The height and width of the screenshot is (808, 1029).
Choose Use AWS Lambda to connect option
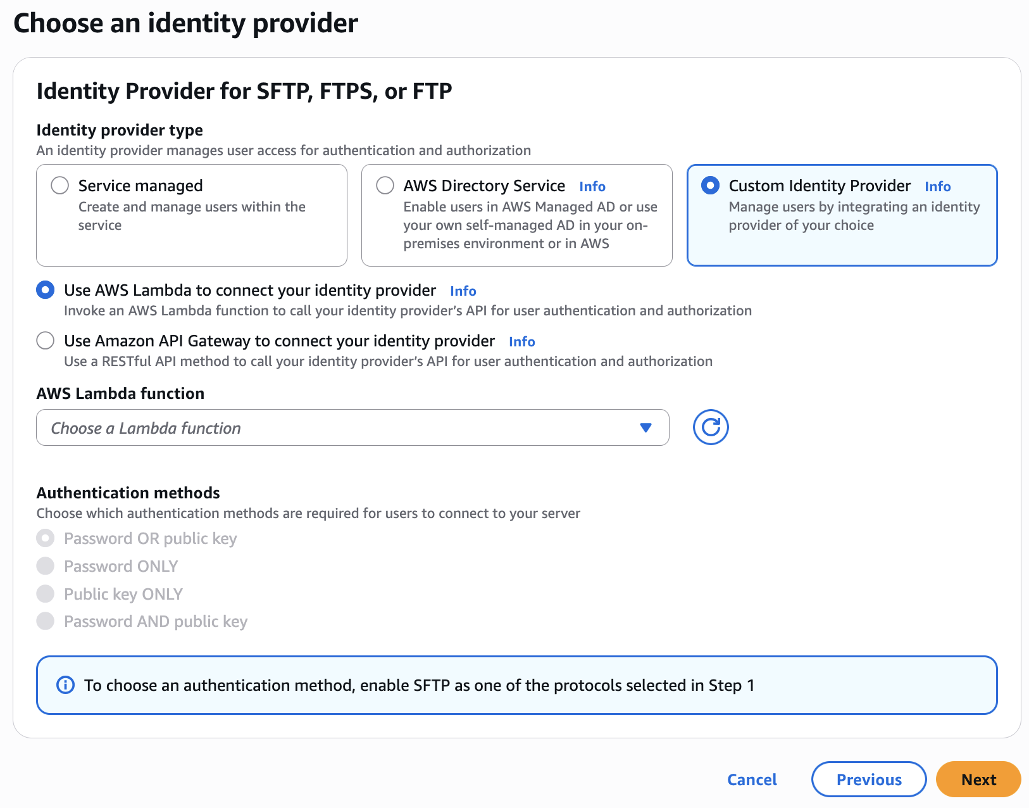(46, 290)
